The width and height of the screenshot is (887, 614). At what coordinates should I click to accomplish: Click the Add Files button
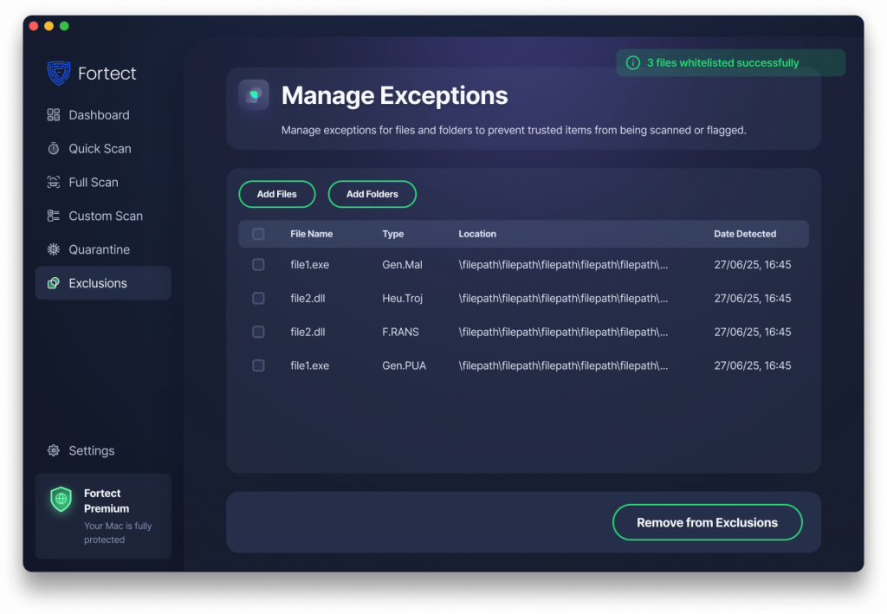pos(277,195)
